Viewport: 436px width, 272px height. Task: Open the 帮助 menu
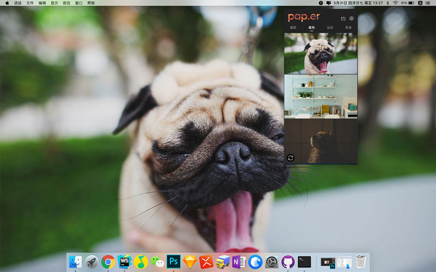91,3
